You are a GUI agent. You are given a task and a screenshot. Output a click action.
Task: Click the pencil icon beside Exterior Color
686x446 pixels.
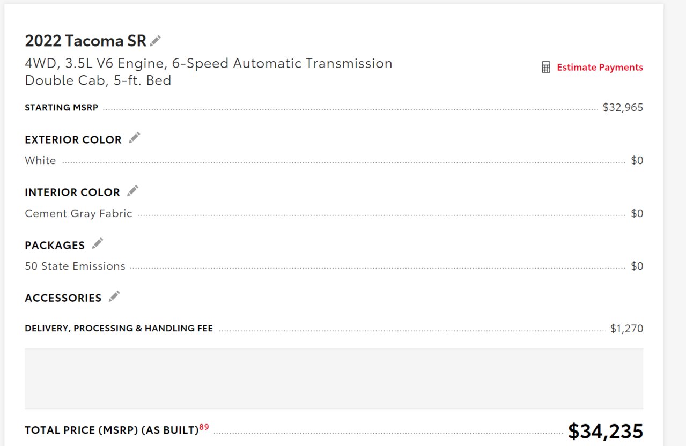tap(135, 138)
